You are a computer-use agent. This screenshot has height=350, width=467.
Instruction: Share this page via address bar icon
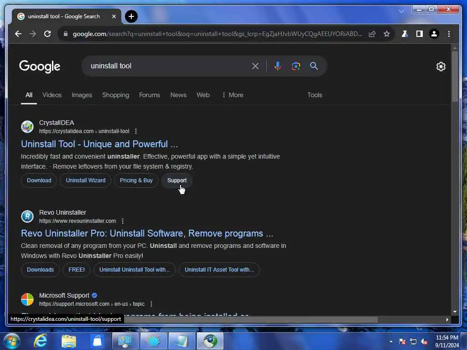(x=372, y=34)
